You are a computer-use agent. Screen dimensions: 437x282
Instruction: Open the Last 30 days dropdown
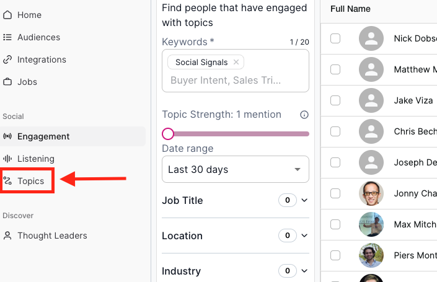coord(236,169)
